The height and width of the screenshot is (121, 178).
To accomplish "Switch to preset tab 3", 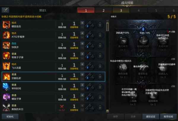I will point(121,10).
